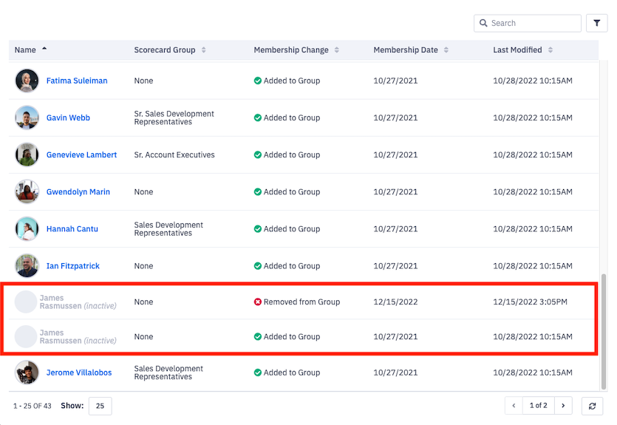Click the refresh table icon

click(592, 406)
